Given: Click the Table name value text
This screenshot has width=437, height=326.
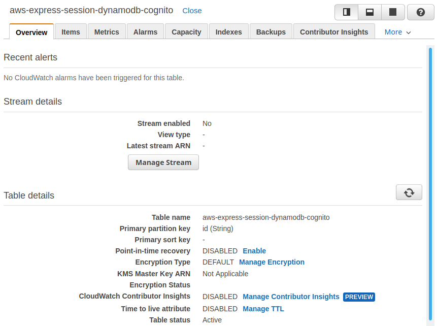Looking at the screenshot, I should 266,217.
